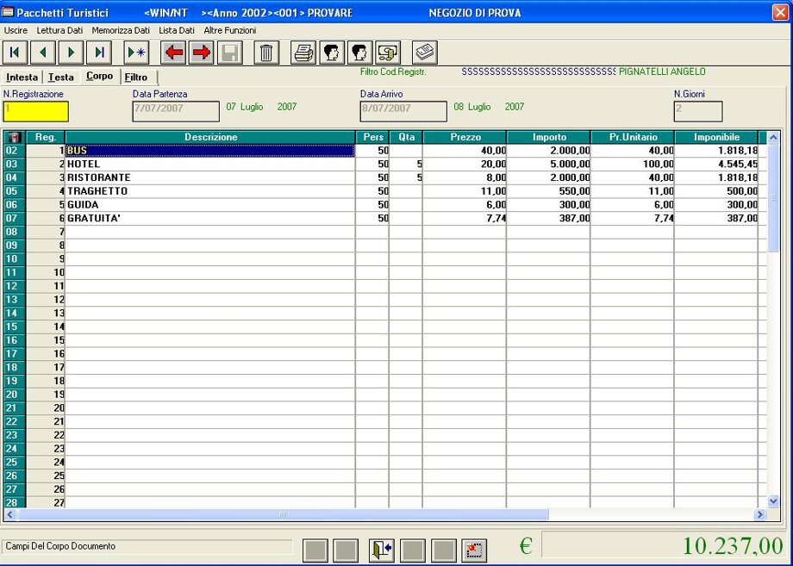Click the stacked papers toolbar icon
Image resolution: width=793 pixels, height=566 pixels.
pos(424,53)
